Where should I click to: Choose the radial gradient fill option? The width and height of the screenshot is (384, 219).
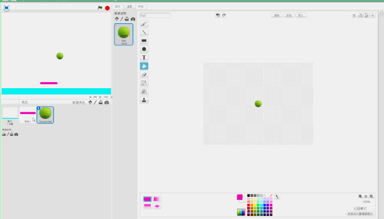[157, 206]
